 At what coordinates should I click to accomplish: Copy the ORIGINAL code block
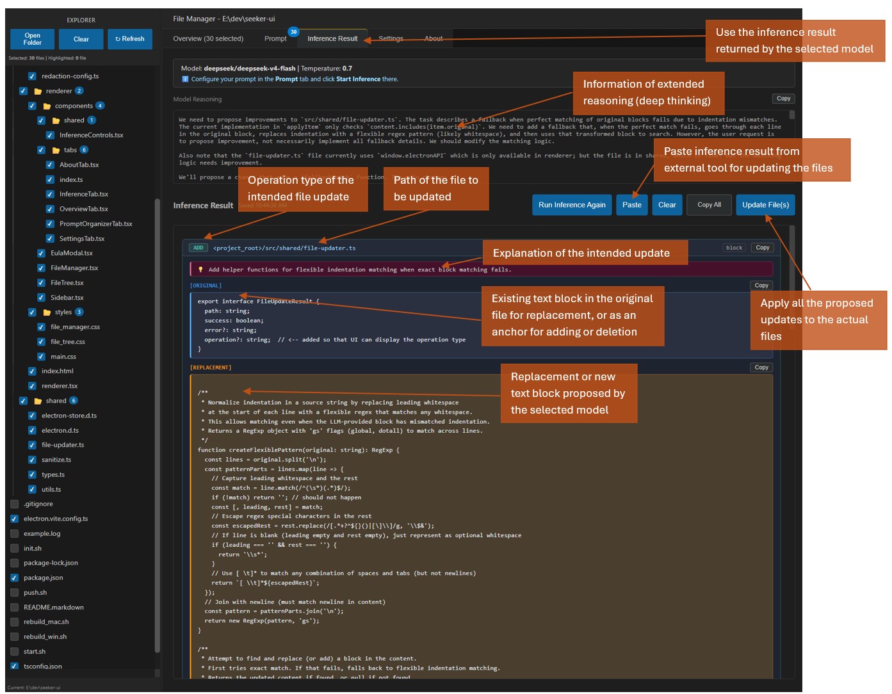tap(761, 286)
